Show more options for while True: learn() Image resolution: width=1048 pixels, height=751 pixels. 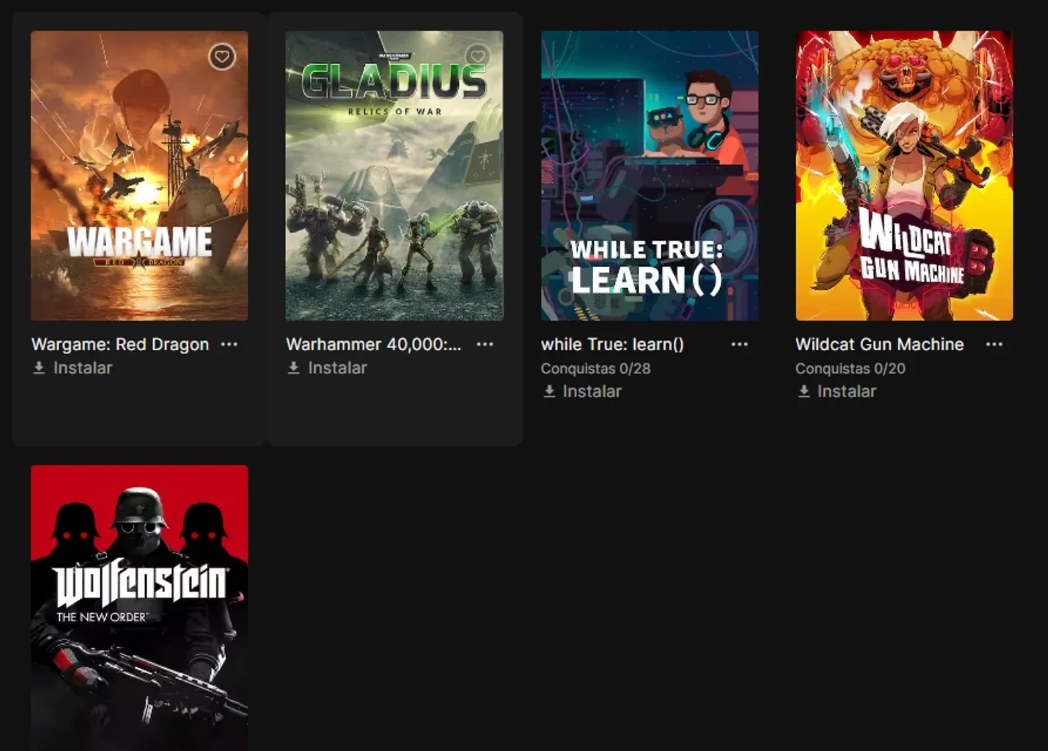[739, 344]
